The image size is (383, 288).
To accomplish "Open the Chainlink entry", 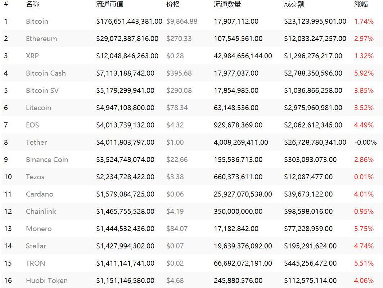I will point(41,211).
